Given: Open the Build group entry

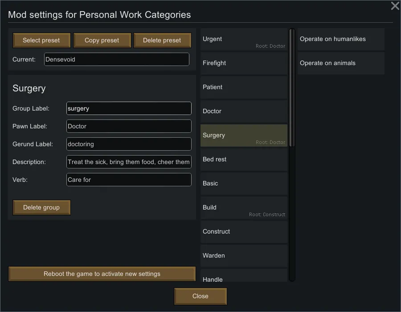Looking at the screenshot, I should (x=244, y=208).
